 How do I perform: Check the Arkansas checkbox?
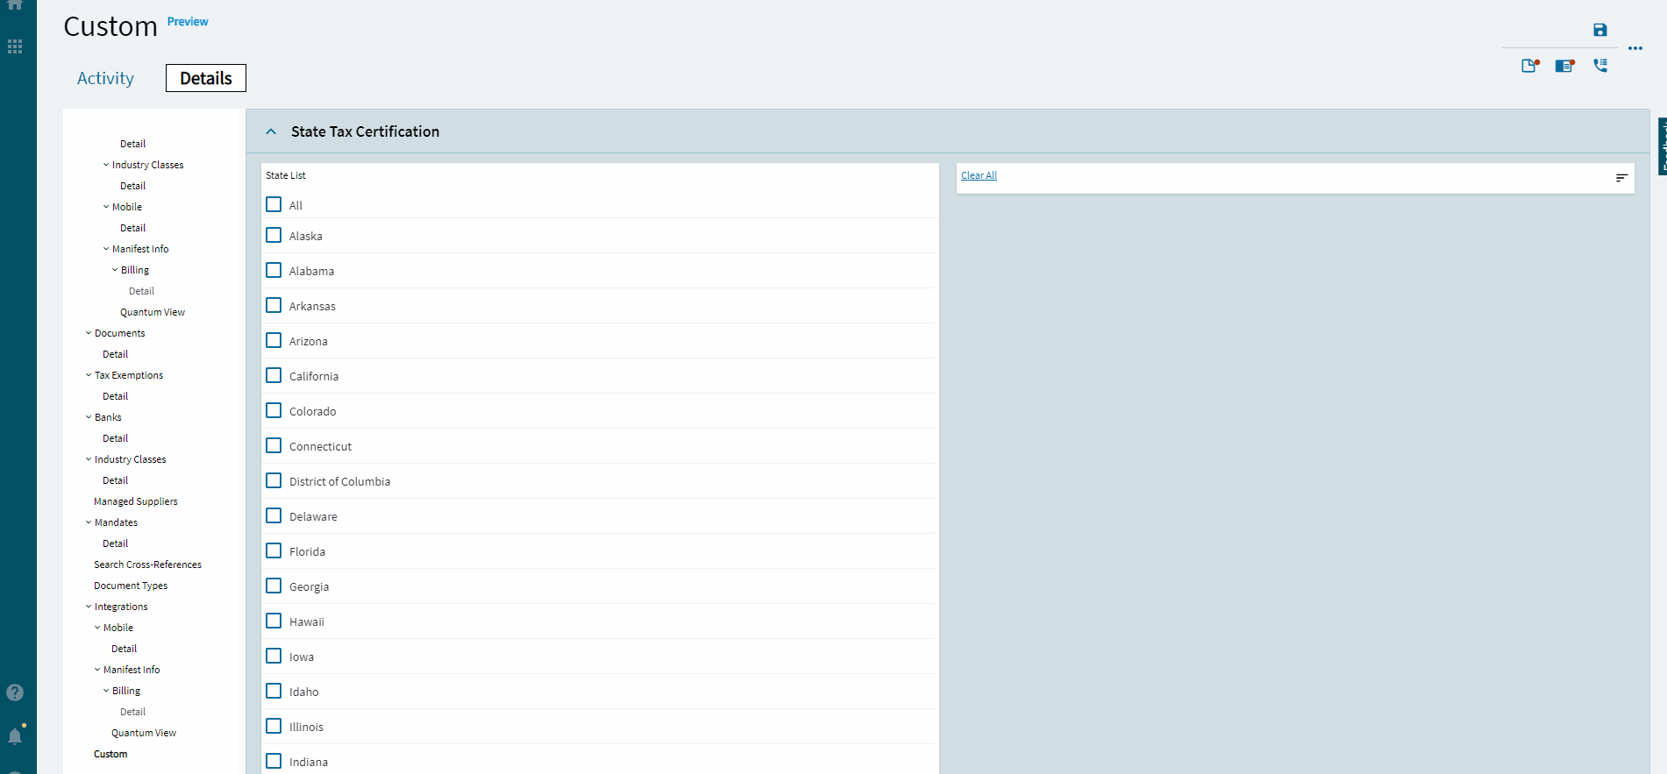(x=274, y=305)
